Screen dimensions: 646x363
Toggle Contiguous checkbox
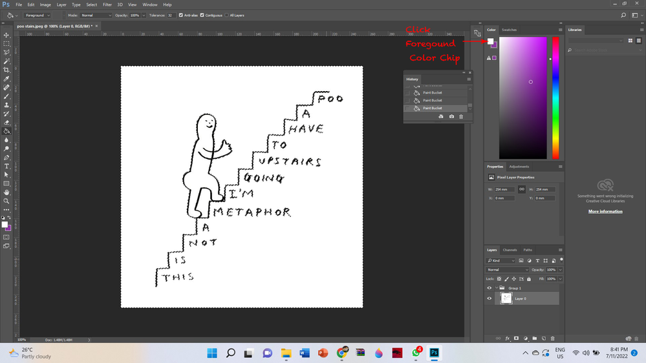(202, 16)
